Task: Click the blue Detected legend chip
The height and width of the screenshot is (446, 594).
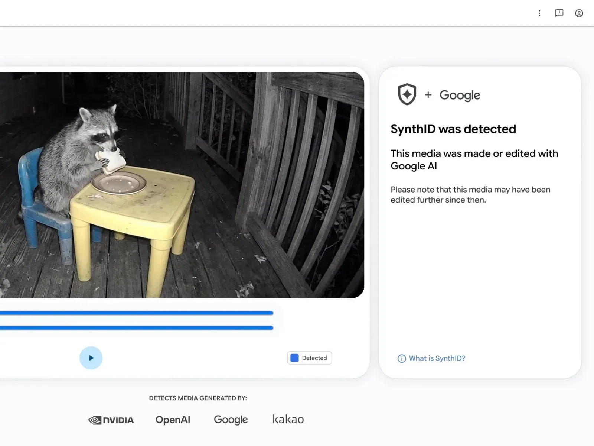Action: (x=309, y=358)
